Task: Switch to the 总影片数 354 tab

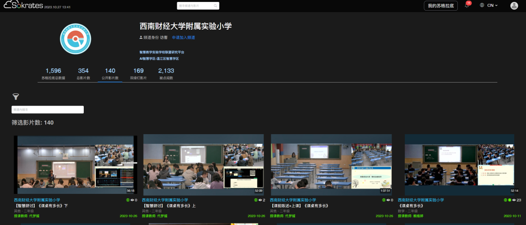Action: [83, 73]
